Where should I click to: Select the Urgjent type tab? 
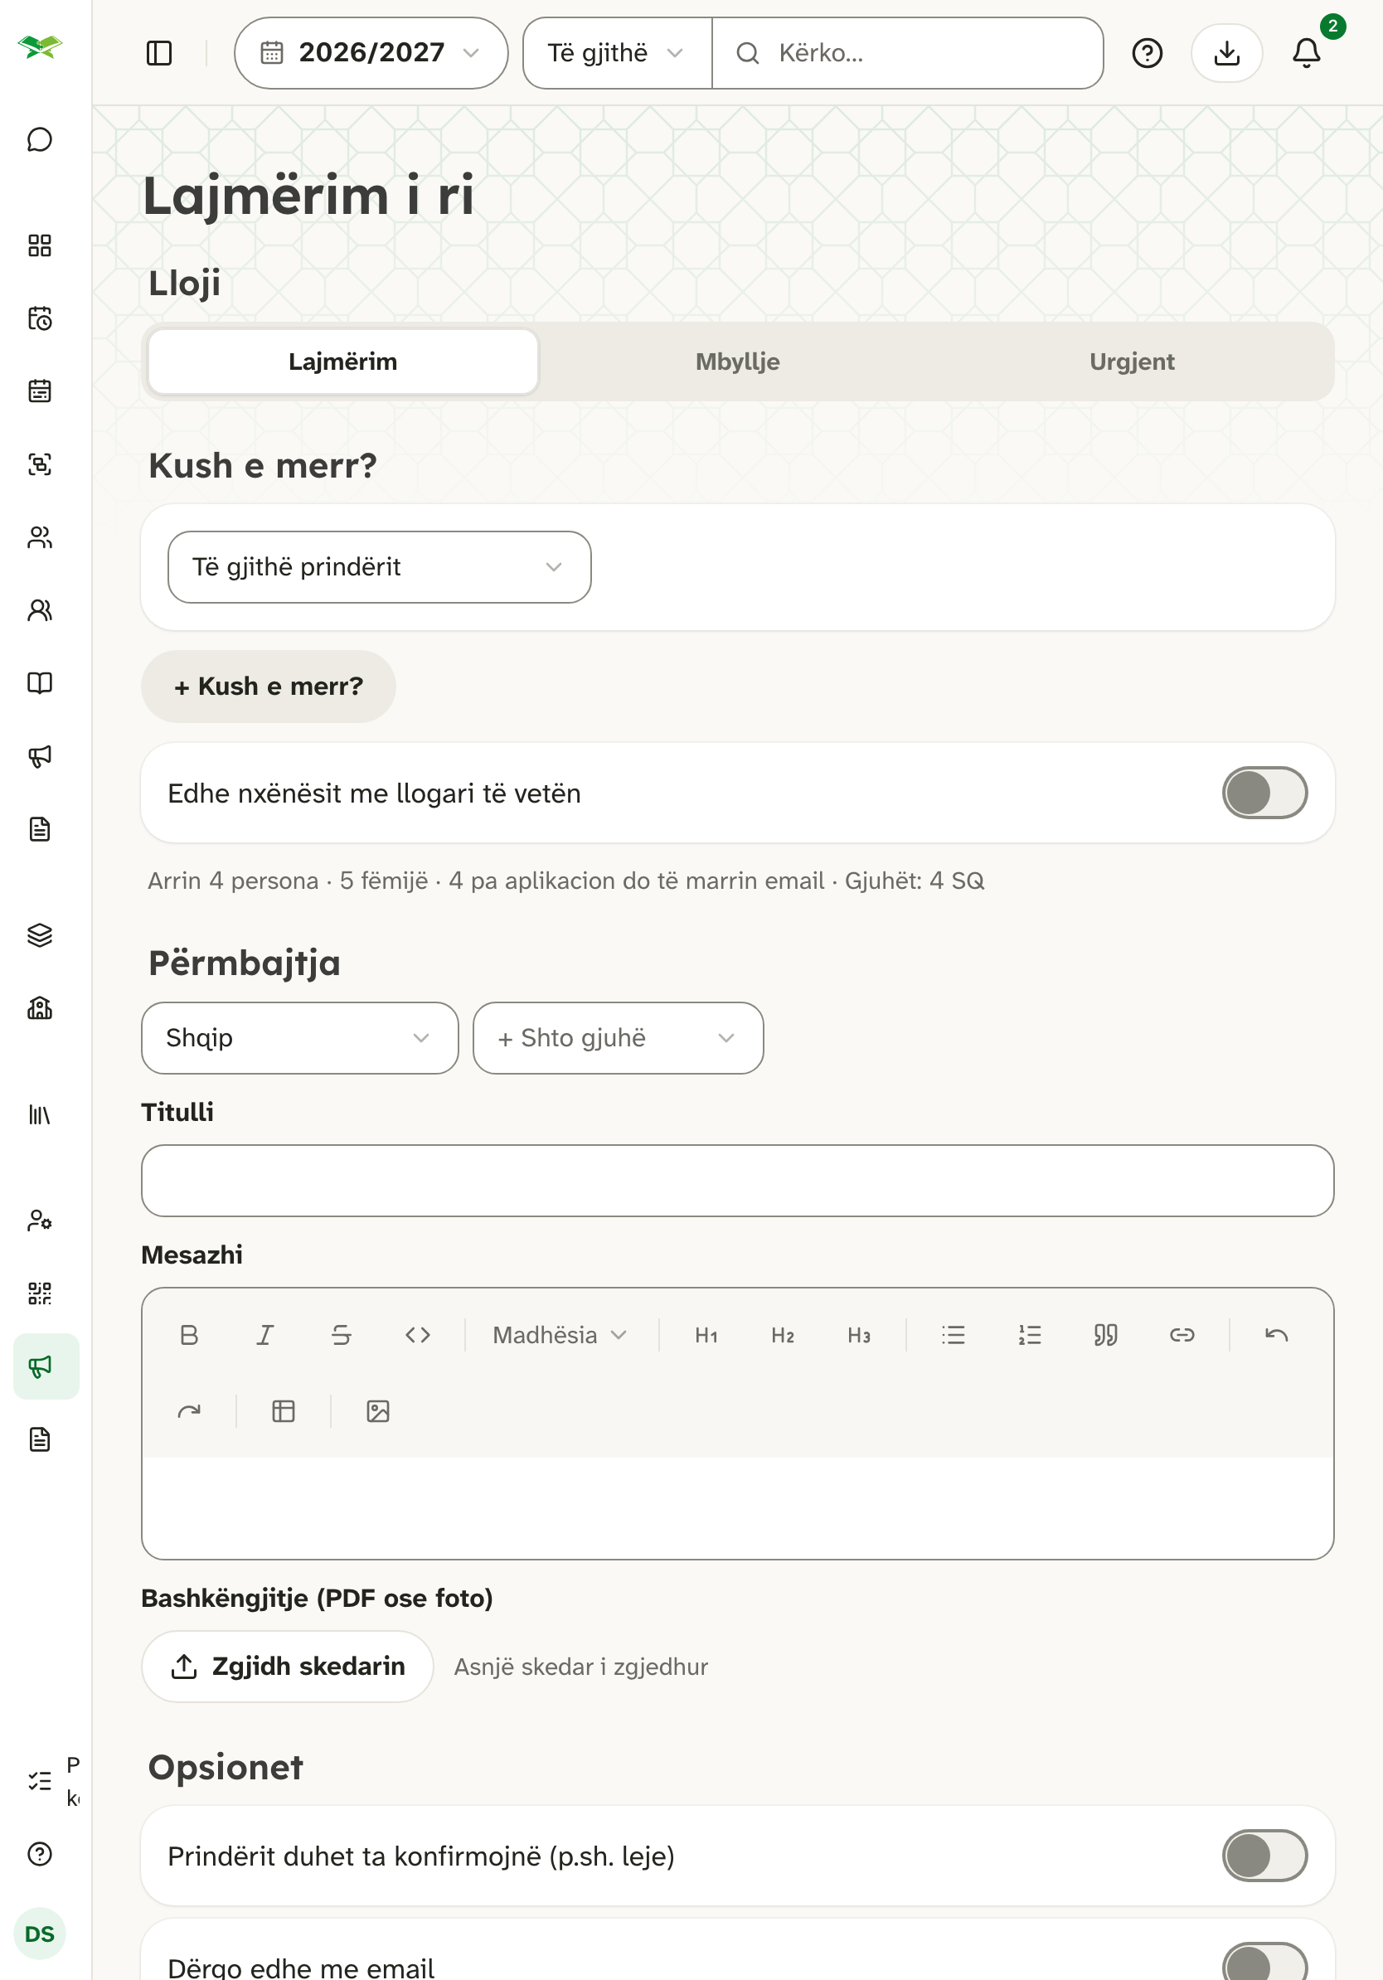(1131, 362)
